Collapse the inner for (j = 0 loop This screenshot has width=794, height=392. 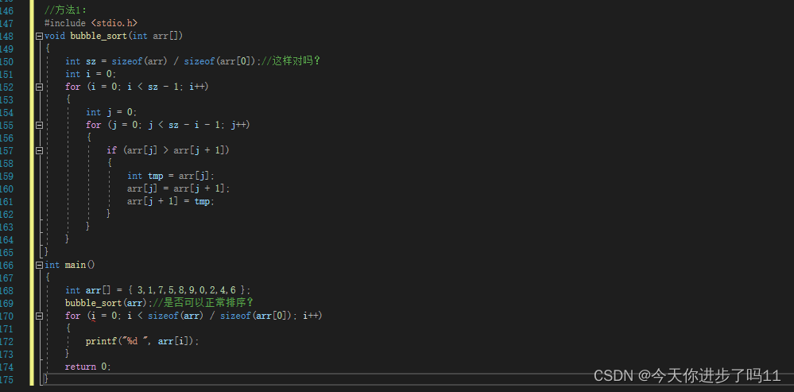tap(39, 125)
